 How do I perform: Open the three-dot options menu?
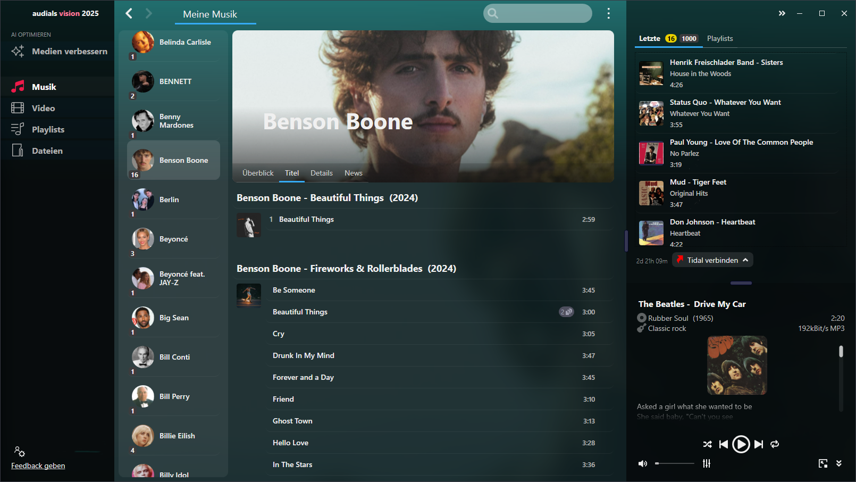(x=608, y=14)
